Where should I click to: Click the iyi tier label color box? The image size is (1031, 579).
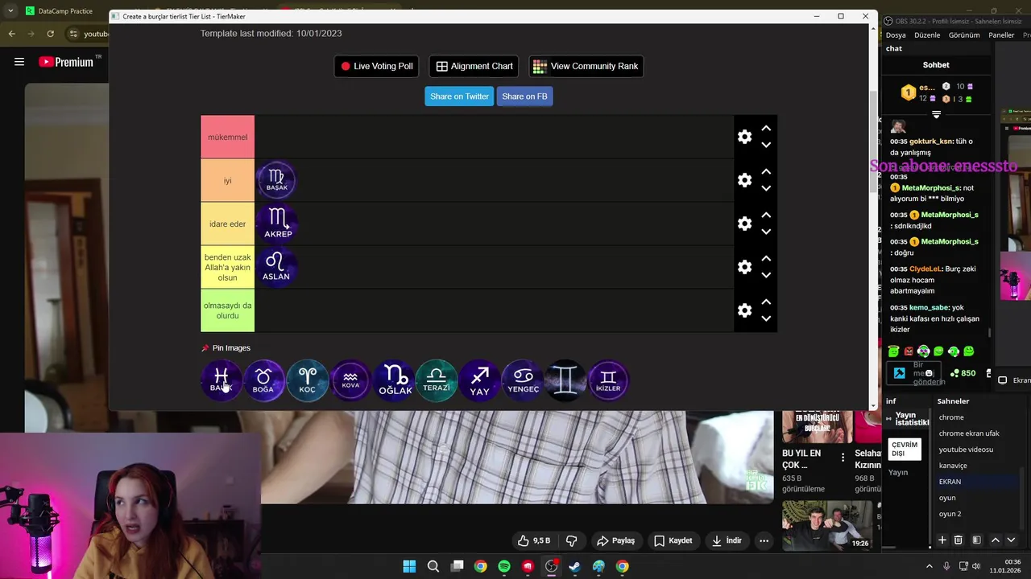pos(227,180)
